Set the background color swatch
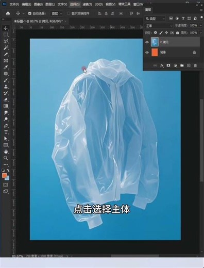The height and width of the screenshot is (268, 204). (x=8, y=178)
